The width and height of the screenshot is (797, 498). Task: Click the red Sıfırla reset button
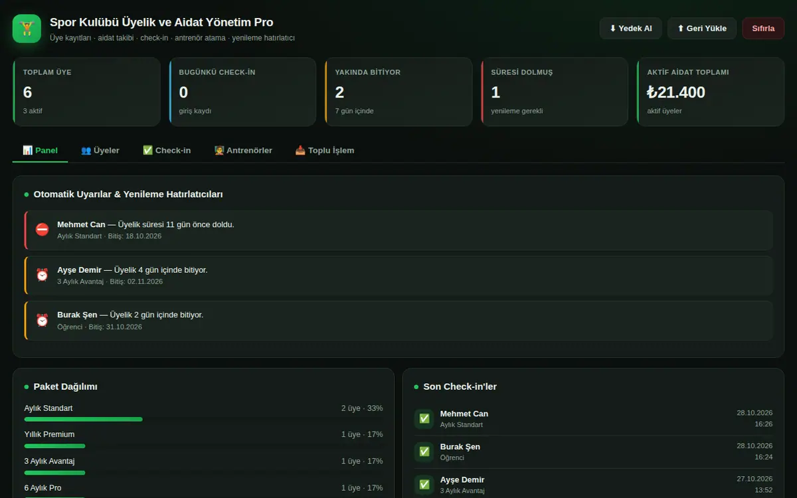coord(763,29)
